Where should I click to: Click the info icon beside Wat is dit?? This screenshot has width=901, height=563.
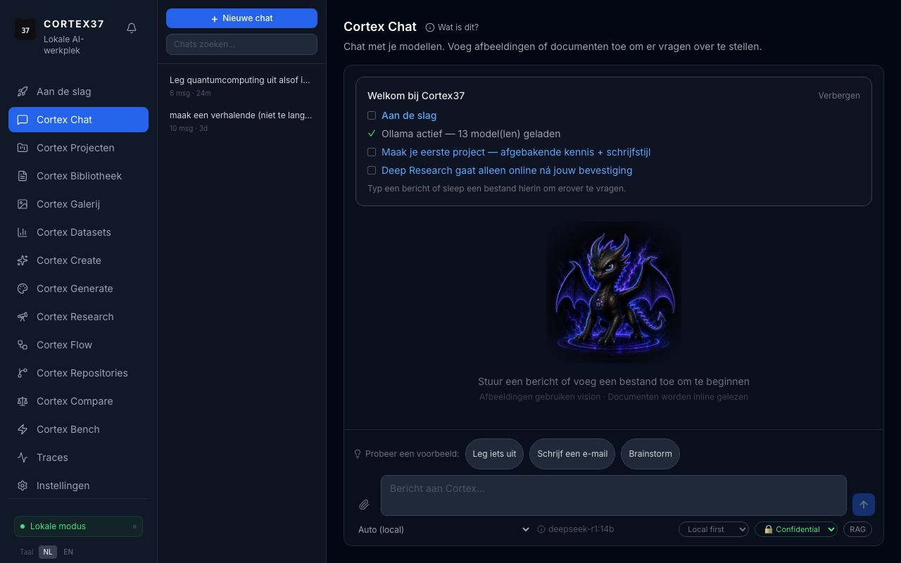pos(430,27)
